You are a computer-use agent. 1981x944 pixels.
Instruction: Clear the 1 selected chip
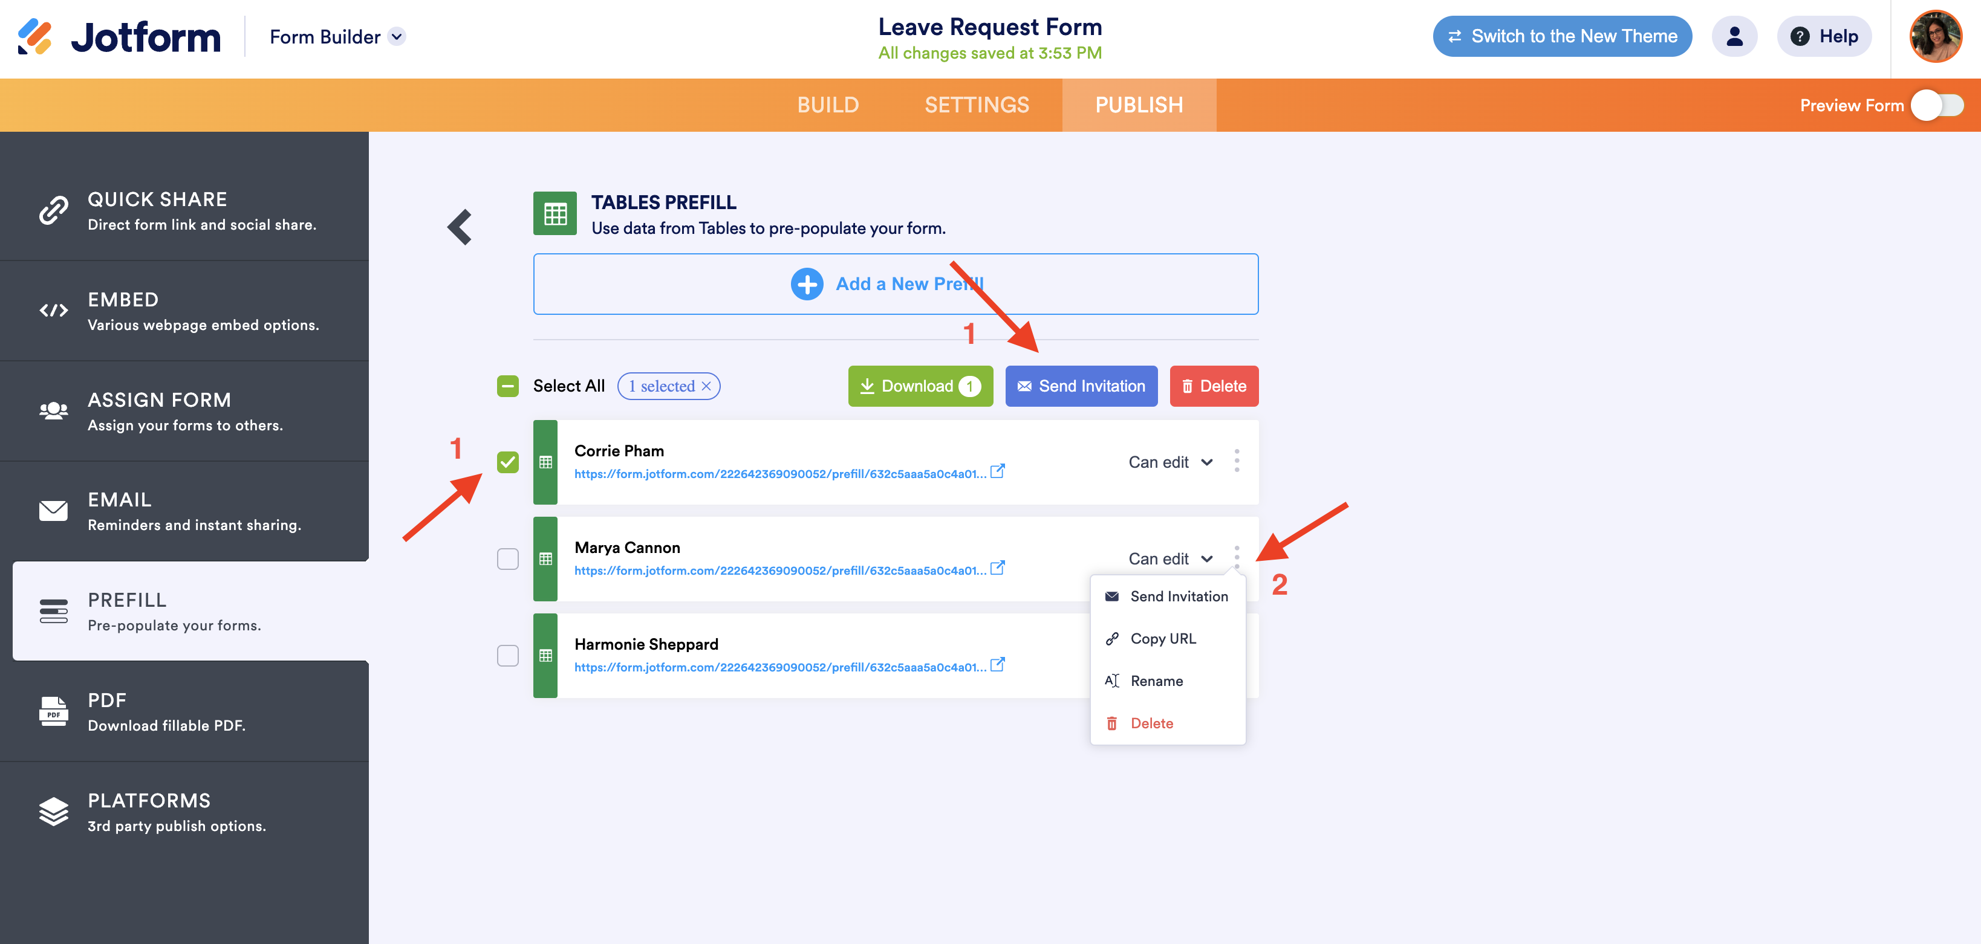(x=706, y=386)
